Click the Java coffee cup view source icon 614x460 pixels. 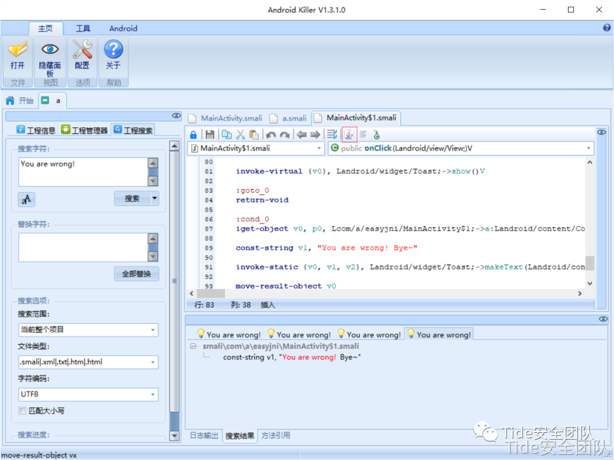tap(349, 135)
